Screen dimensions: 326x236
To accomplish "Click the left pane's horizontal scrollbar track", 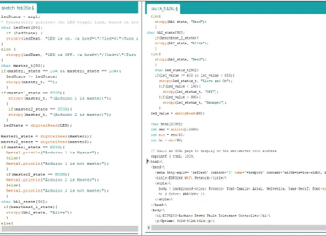I will click(70, 228).
